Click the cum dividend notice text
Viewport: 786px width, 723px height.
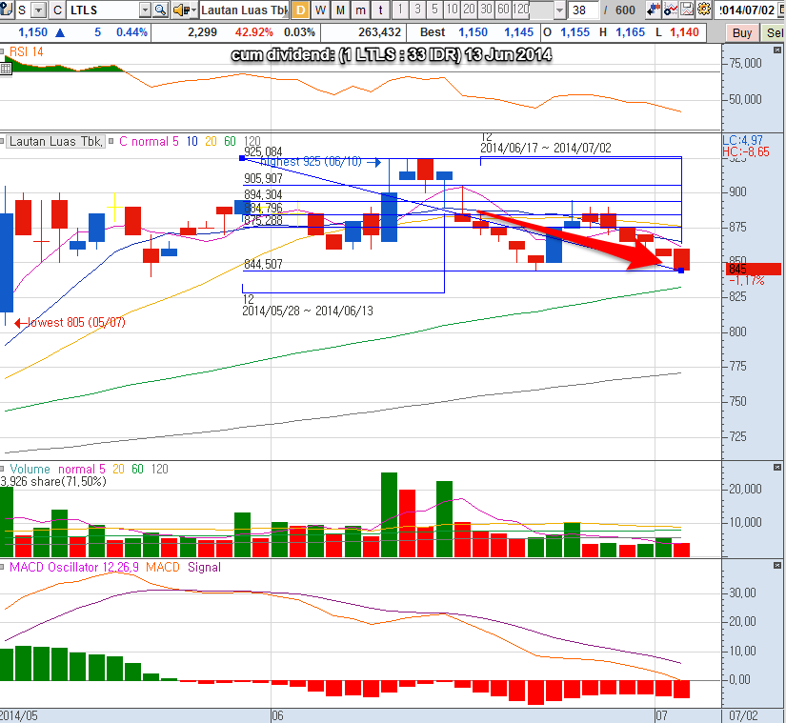coord(392,54)
